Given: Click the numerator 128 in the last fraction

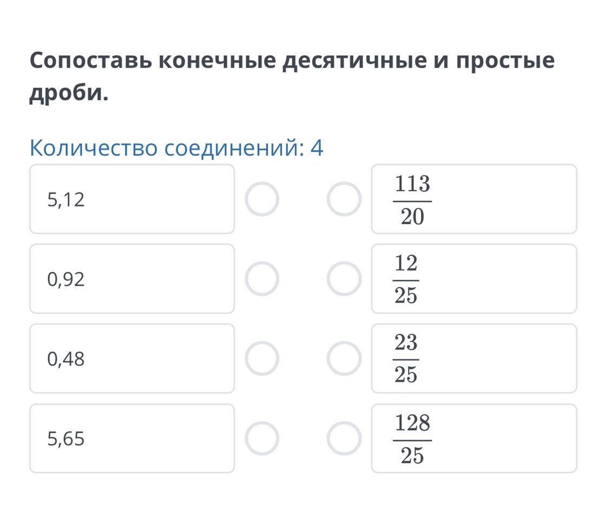Looking at the screenshot, I should 412,423.
